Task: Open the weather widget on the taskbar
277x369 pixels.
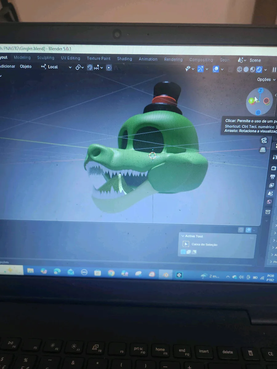Action: 210,276
